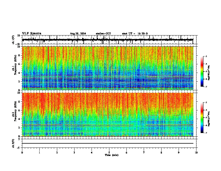
Task: Click the ch.1(V) waveform trace panel
Action: [109, 40]
